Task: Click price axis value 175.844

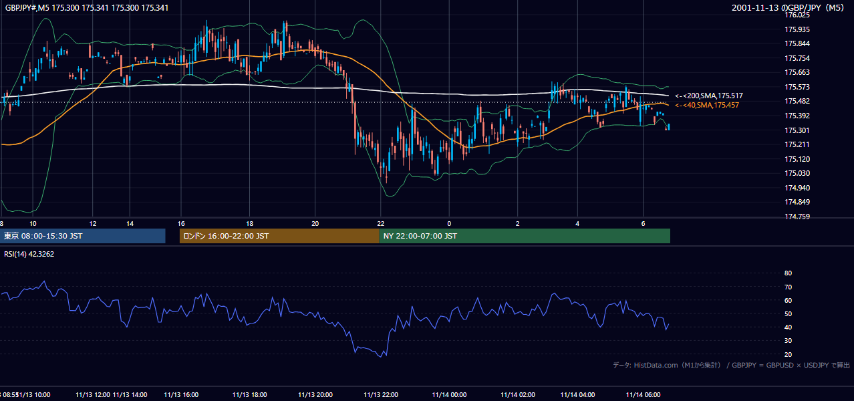Action: pos(798,43)
